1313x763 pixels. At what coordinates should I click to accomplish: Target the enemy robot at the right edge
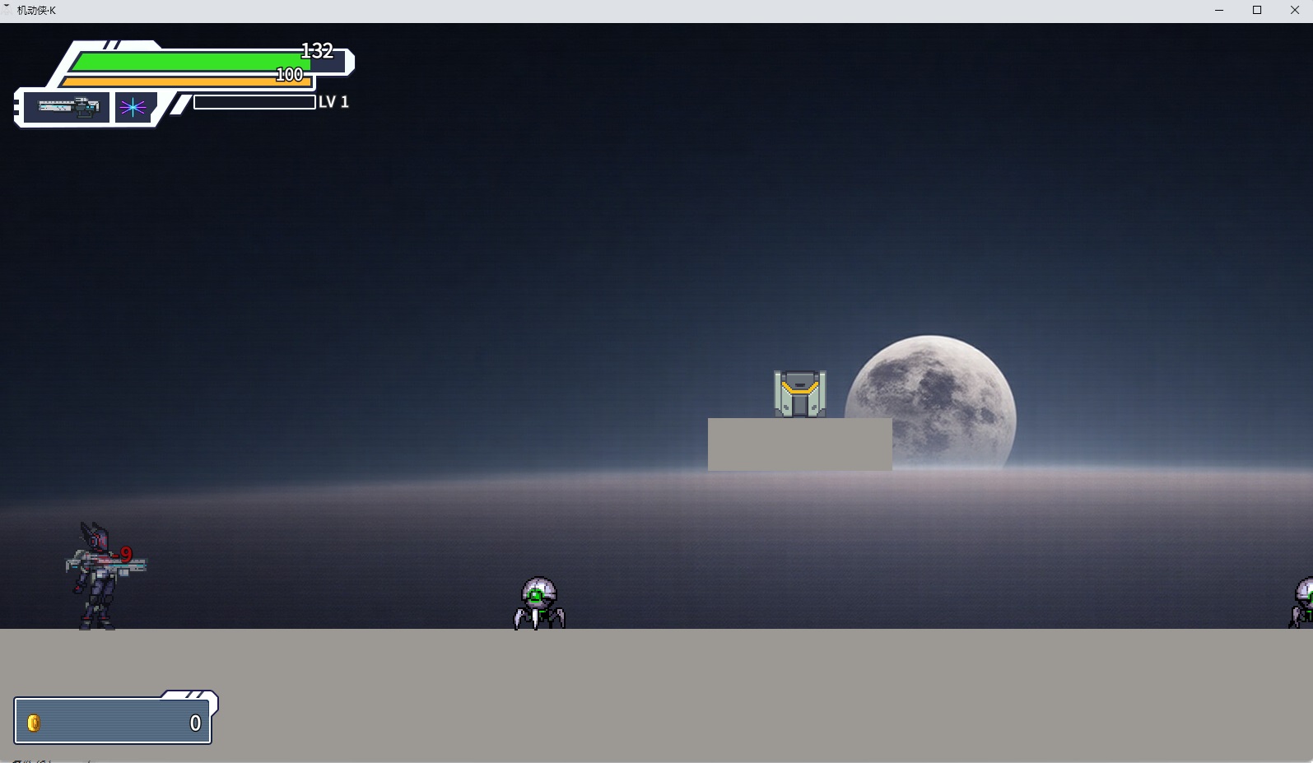(1302, 604)
